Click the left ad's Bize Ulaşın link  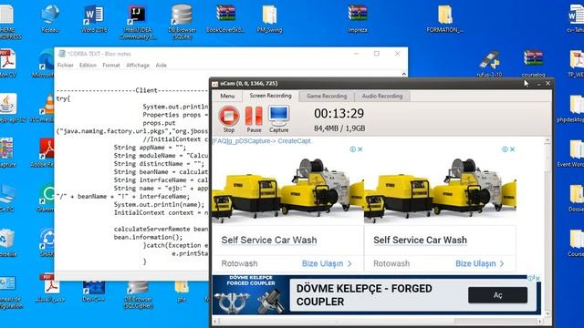point(327,263)
